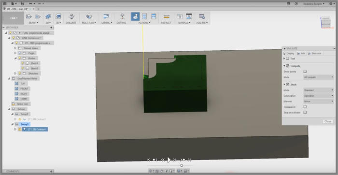Open the Tool Library icon in Manage
The width and height of the screenshot is (338, 175).
click(180, 16)
